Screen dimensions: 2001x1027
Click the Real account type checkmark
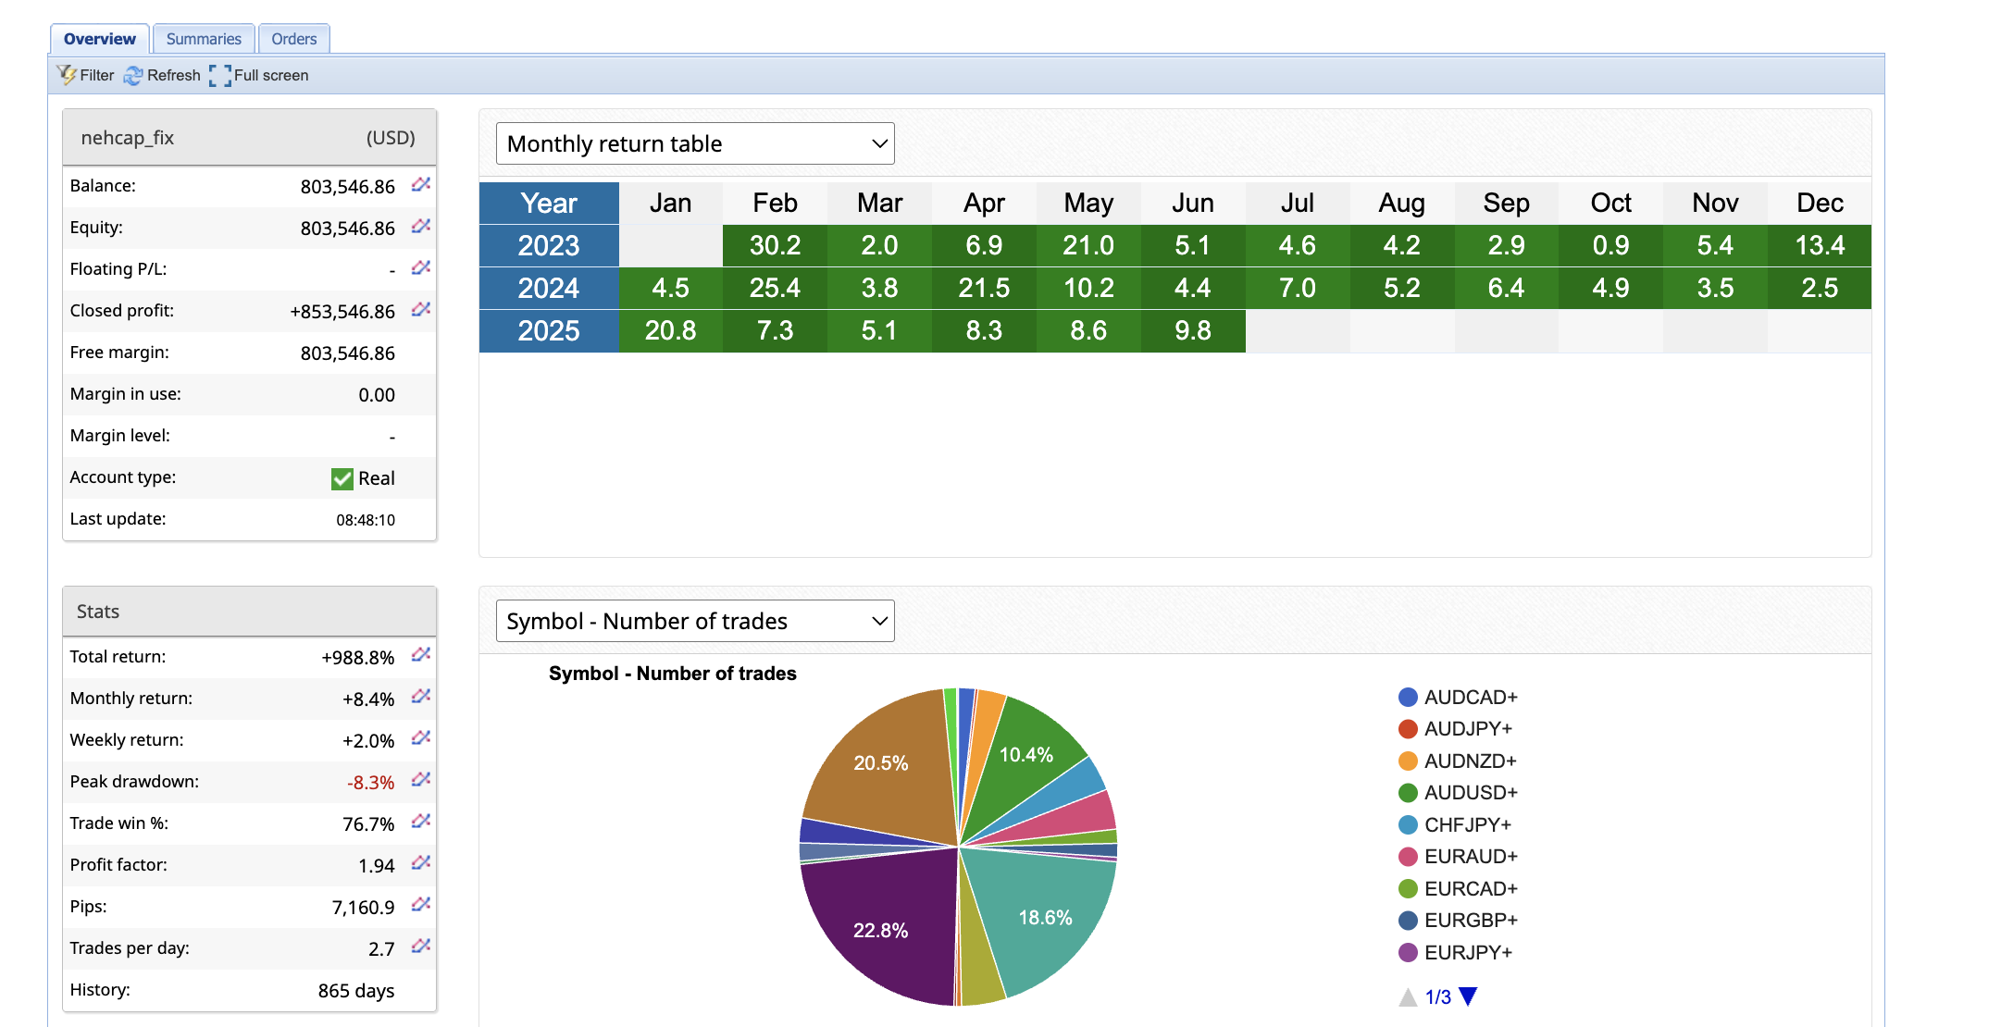pyautogui.click(x=342, y=478)
